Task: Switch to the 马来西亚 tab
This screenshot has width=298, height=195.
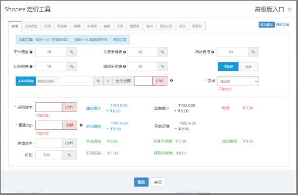Action: (x=31, y=26)
